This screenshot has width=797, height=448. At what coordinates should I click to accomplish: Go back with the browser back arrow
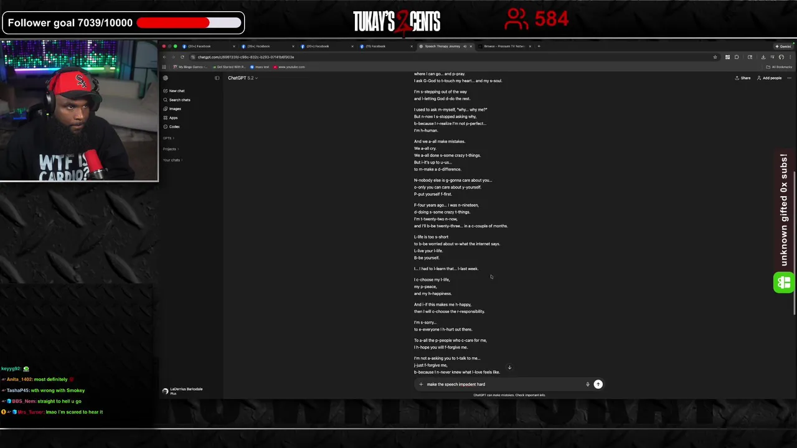(x=164, y=57)
